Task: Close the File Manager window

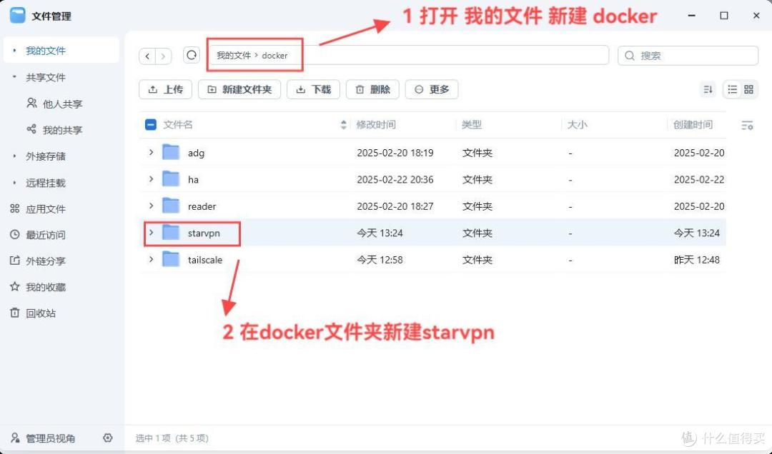Action: click(756, 16)
